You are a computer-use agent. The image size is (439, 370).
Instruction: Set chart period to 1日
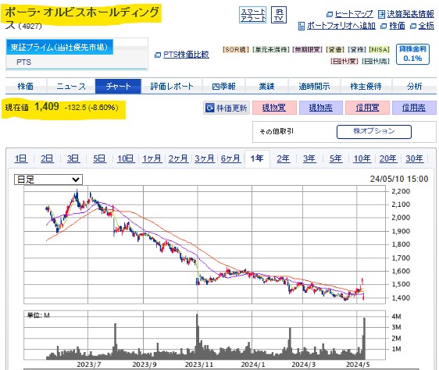click(x=21, y=158)
